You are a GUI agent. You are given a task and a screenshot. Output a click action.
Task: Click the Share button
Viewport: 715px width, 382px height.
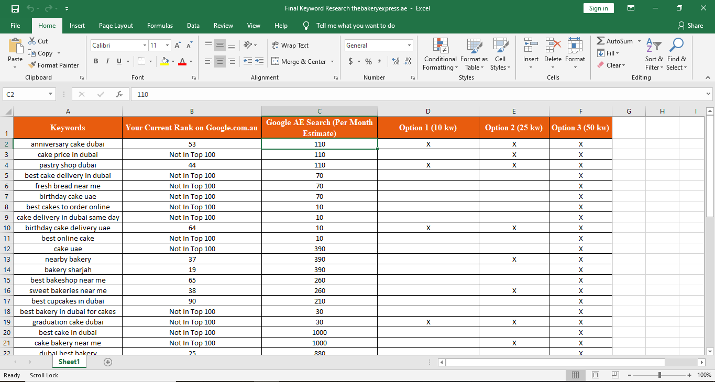click(690, 25)
